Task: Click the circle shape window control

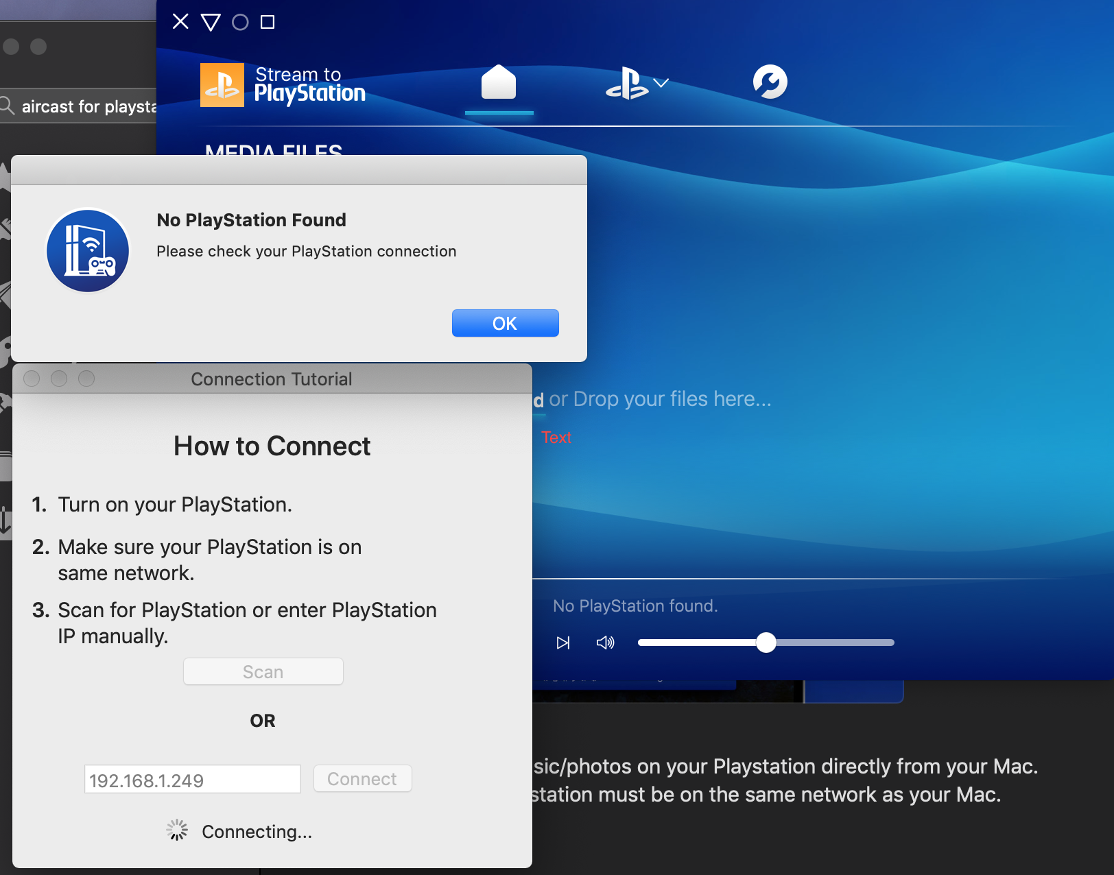Action: [x=240, y=23]
